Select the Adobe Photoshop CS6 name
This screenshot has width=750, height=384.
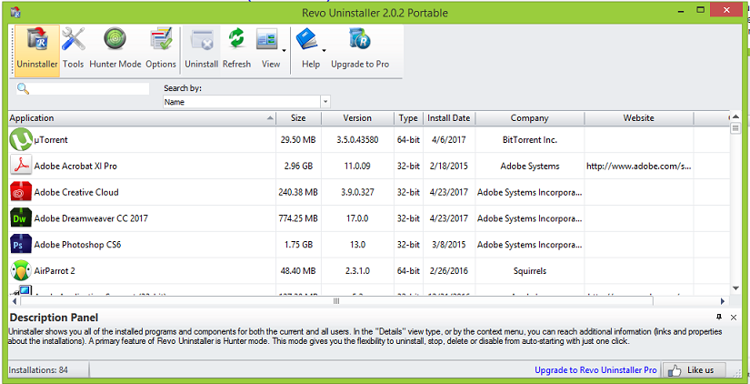click(77, 245)
